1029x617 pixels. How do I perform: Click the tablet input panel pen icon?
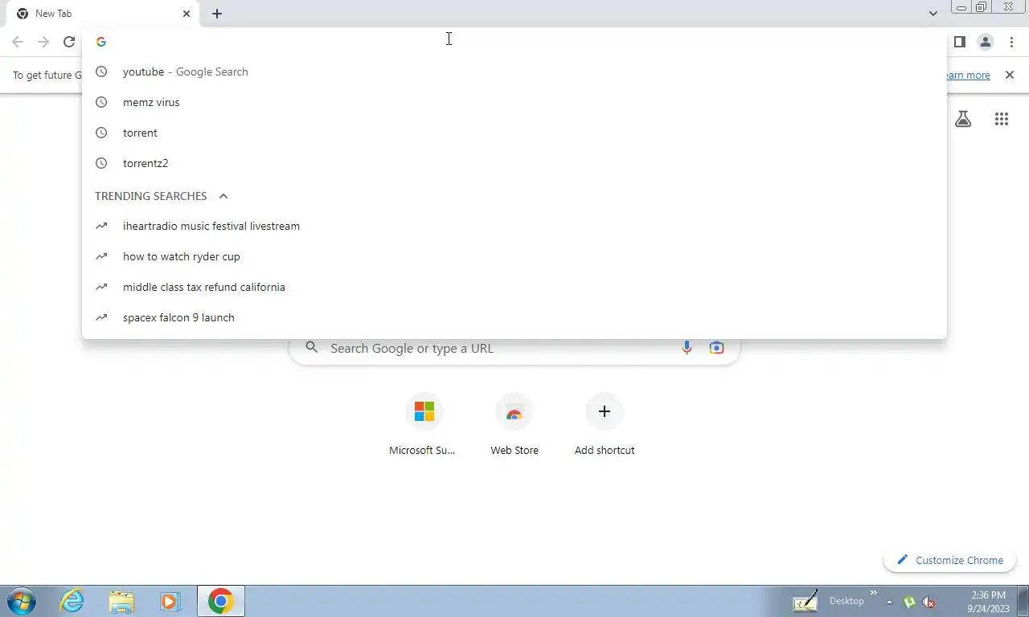point(805,601)
